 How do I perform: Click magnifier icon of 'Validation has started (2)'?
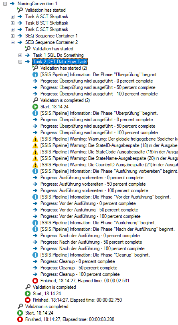35,68
